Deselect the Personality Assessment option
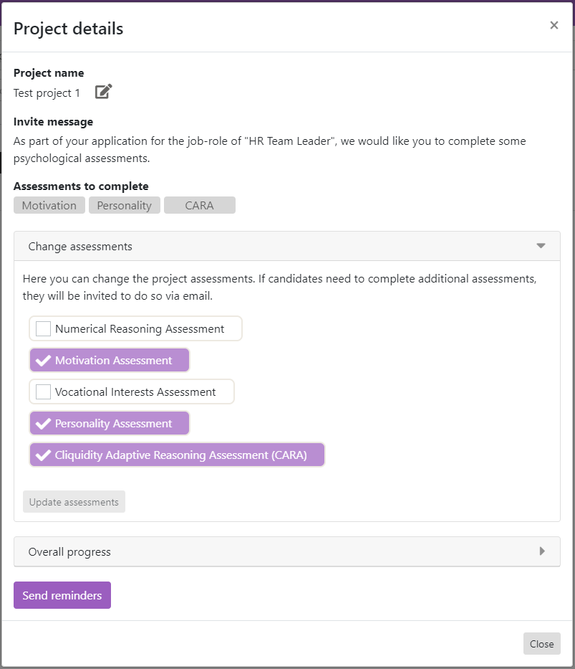 pos(113,424)
